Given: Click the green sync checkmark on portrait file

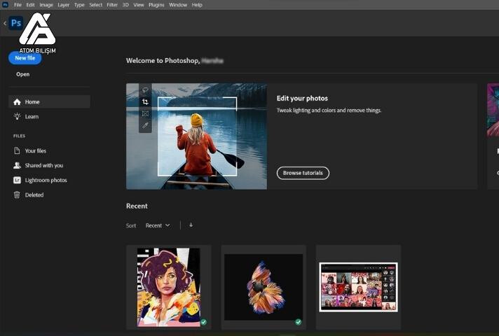Looking at the screenshot, I should click(203, 322).
